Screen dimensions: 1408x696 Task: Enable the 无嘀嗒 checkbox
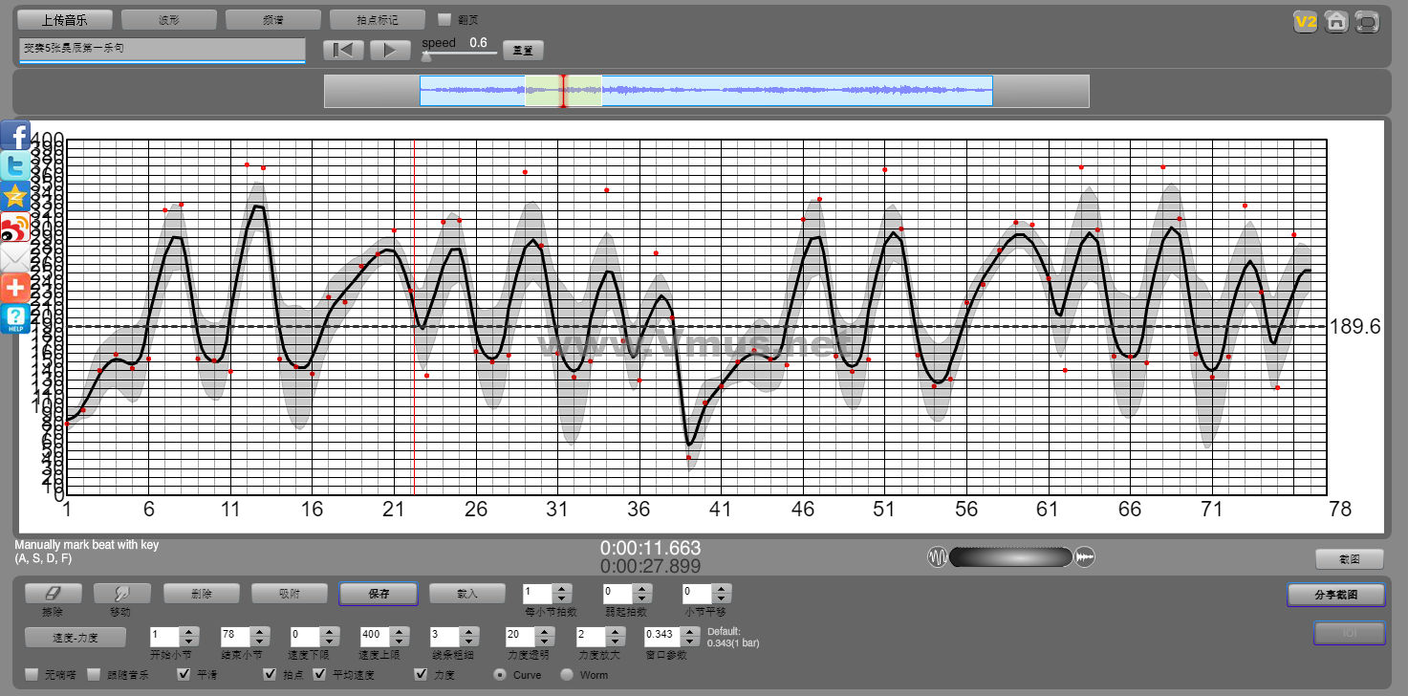[x=32, y=674]
